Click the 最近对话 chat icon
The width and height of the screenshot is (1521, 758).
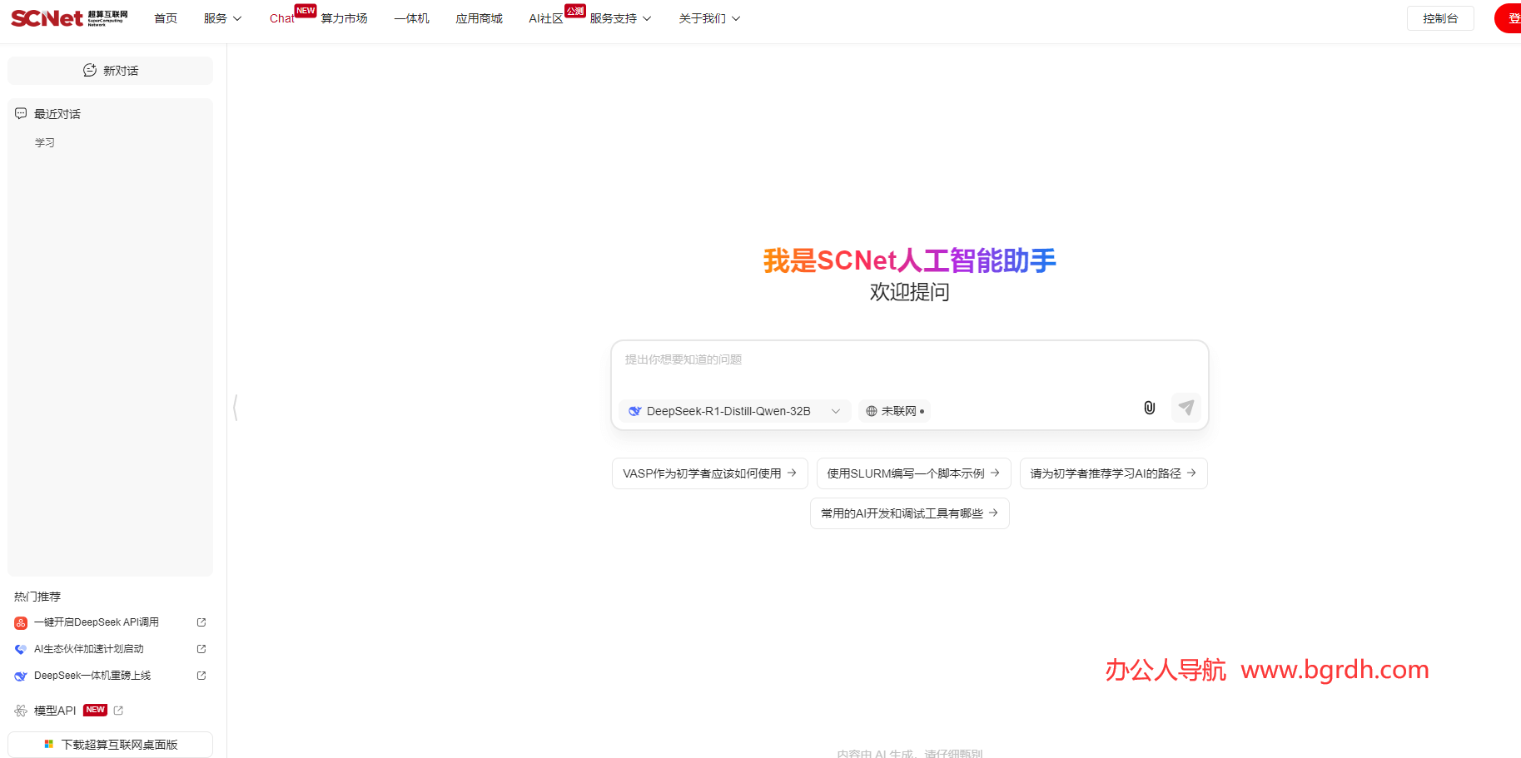[21, 114]
